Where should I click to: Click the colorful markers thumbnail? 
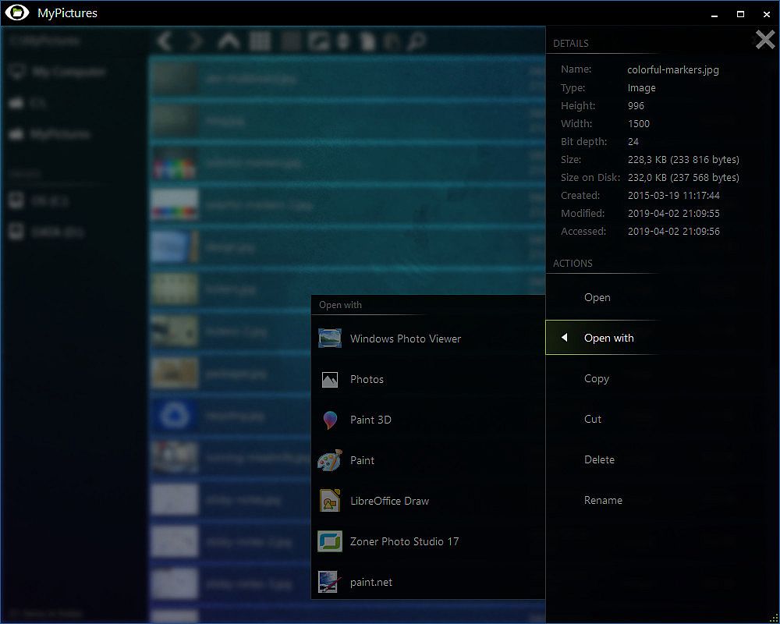[174, 163]
